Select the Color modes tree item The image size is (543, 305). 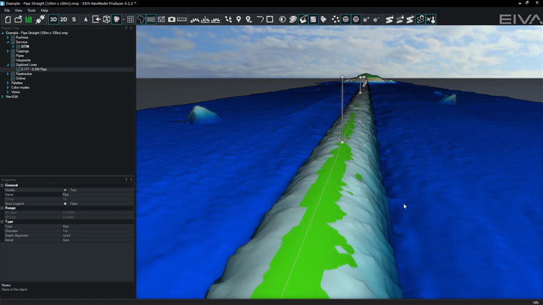pyautogui.click(x=19, y=88)
